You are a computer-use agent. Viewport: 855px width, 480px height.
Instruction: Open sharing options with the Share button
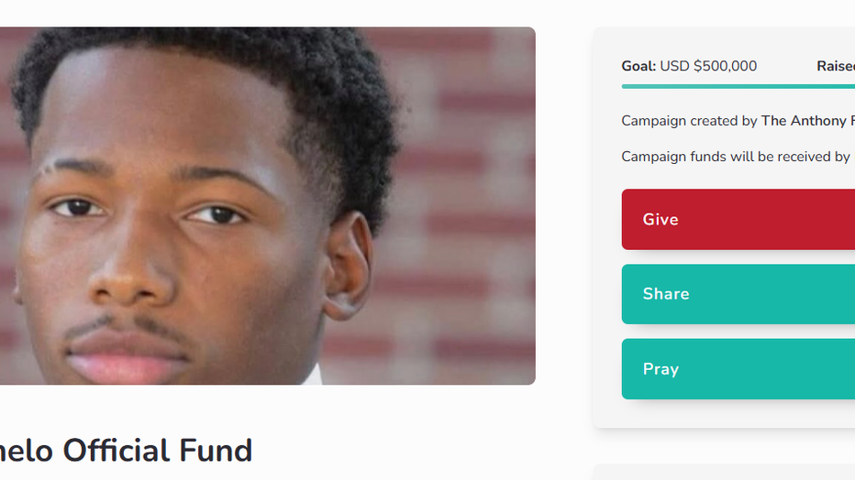coord(738,294)
